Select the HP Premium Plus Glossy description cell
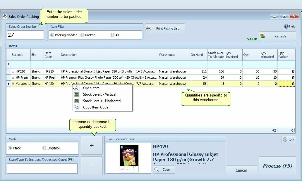Viewport: 302px width, 181px height. (x=109, y=77)
